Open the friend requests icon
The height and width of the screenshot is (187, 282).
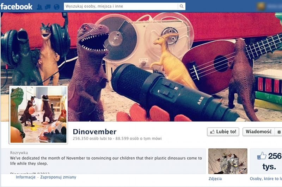39,7
